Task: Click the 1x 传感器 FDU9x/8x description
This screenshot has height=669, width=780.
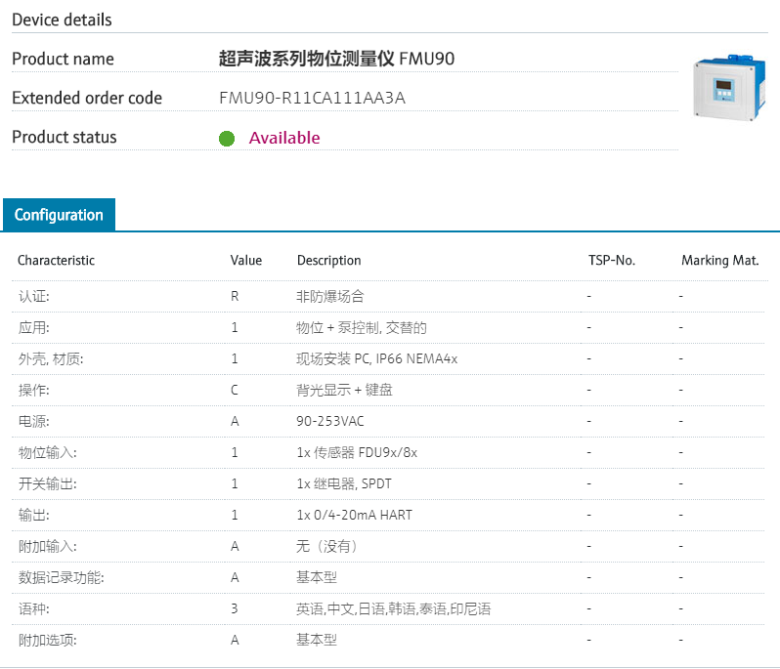Action: click(x=357, y=452)
